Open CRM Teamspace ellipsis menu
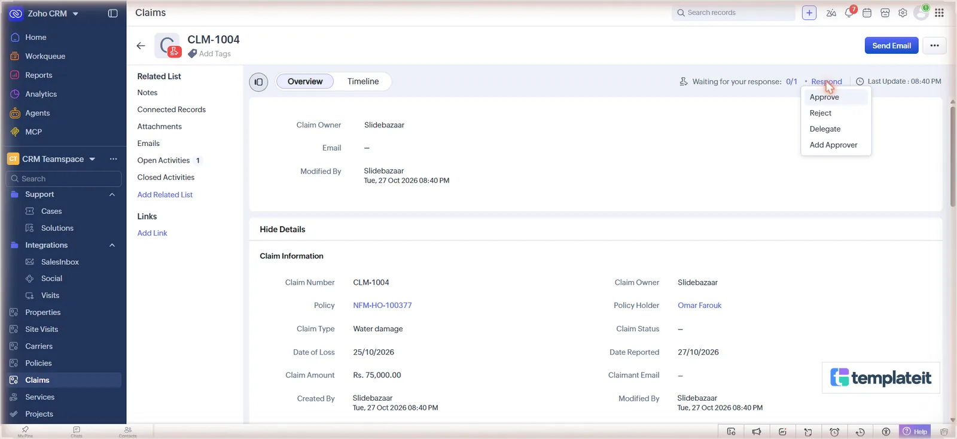The image size is (957, 439). 113,159
